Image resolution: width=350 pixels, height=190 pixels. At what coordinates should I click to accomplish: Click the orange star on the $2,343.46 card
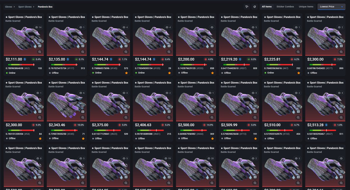pos(83,138)
